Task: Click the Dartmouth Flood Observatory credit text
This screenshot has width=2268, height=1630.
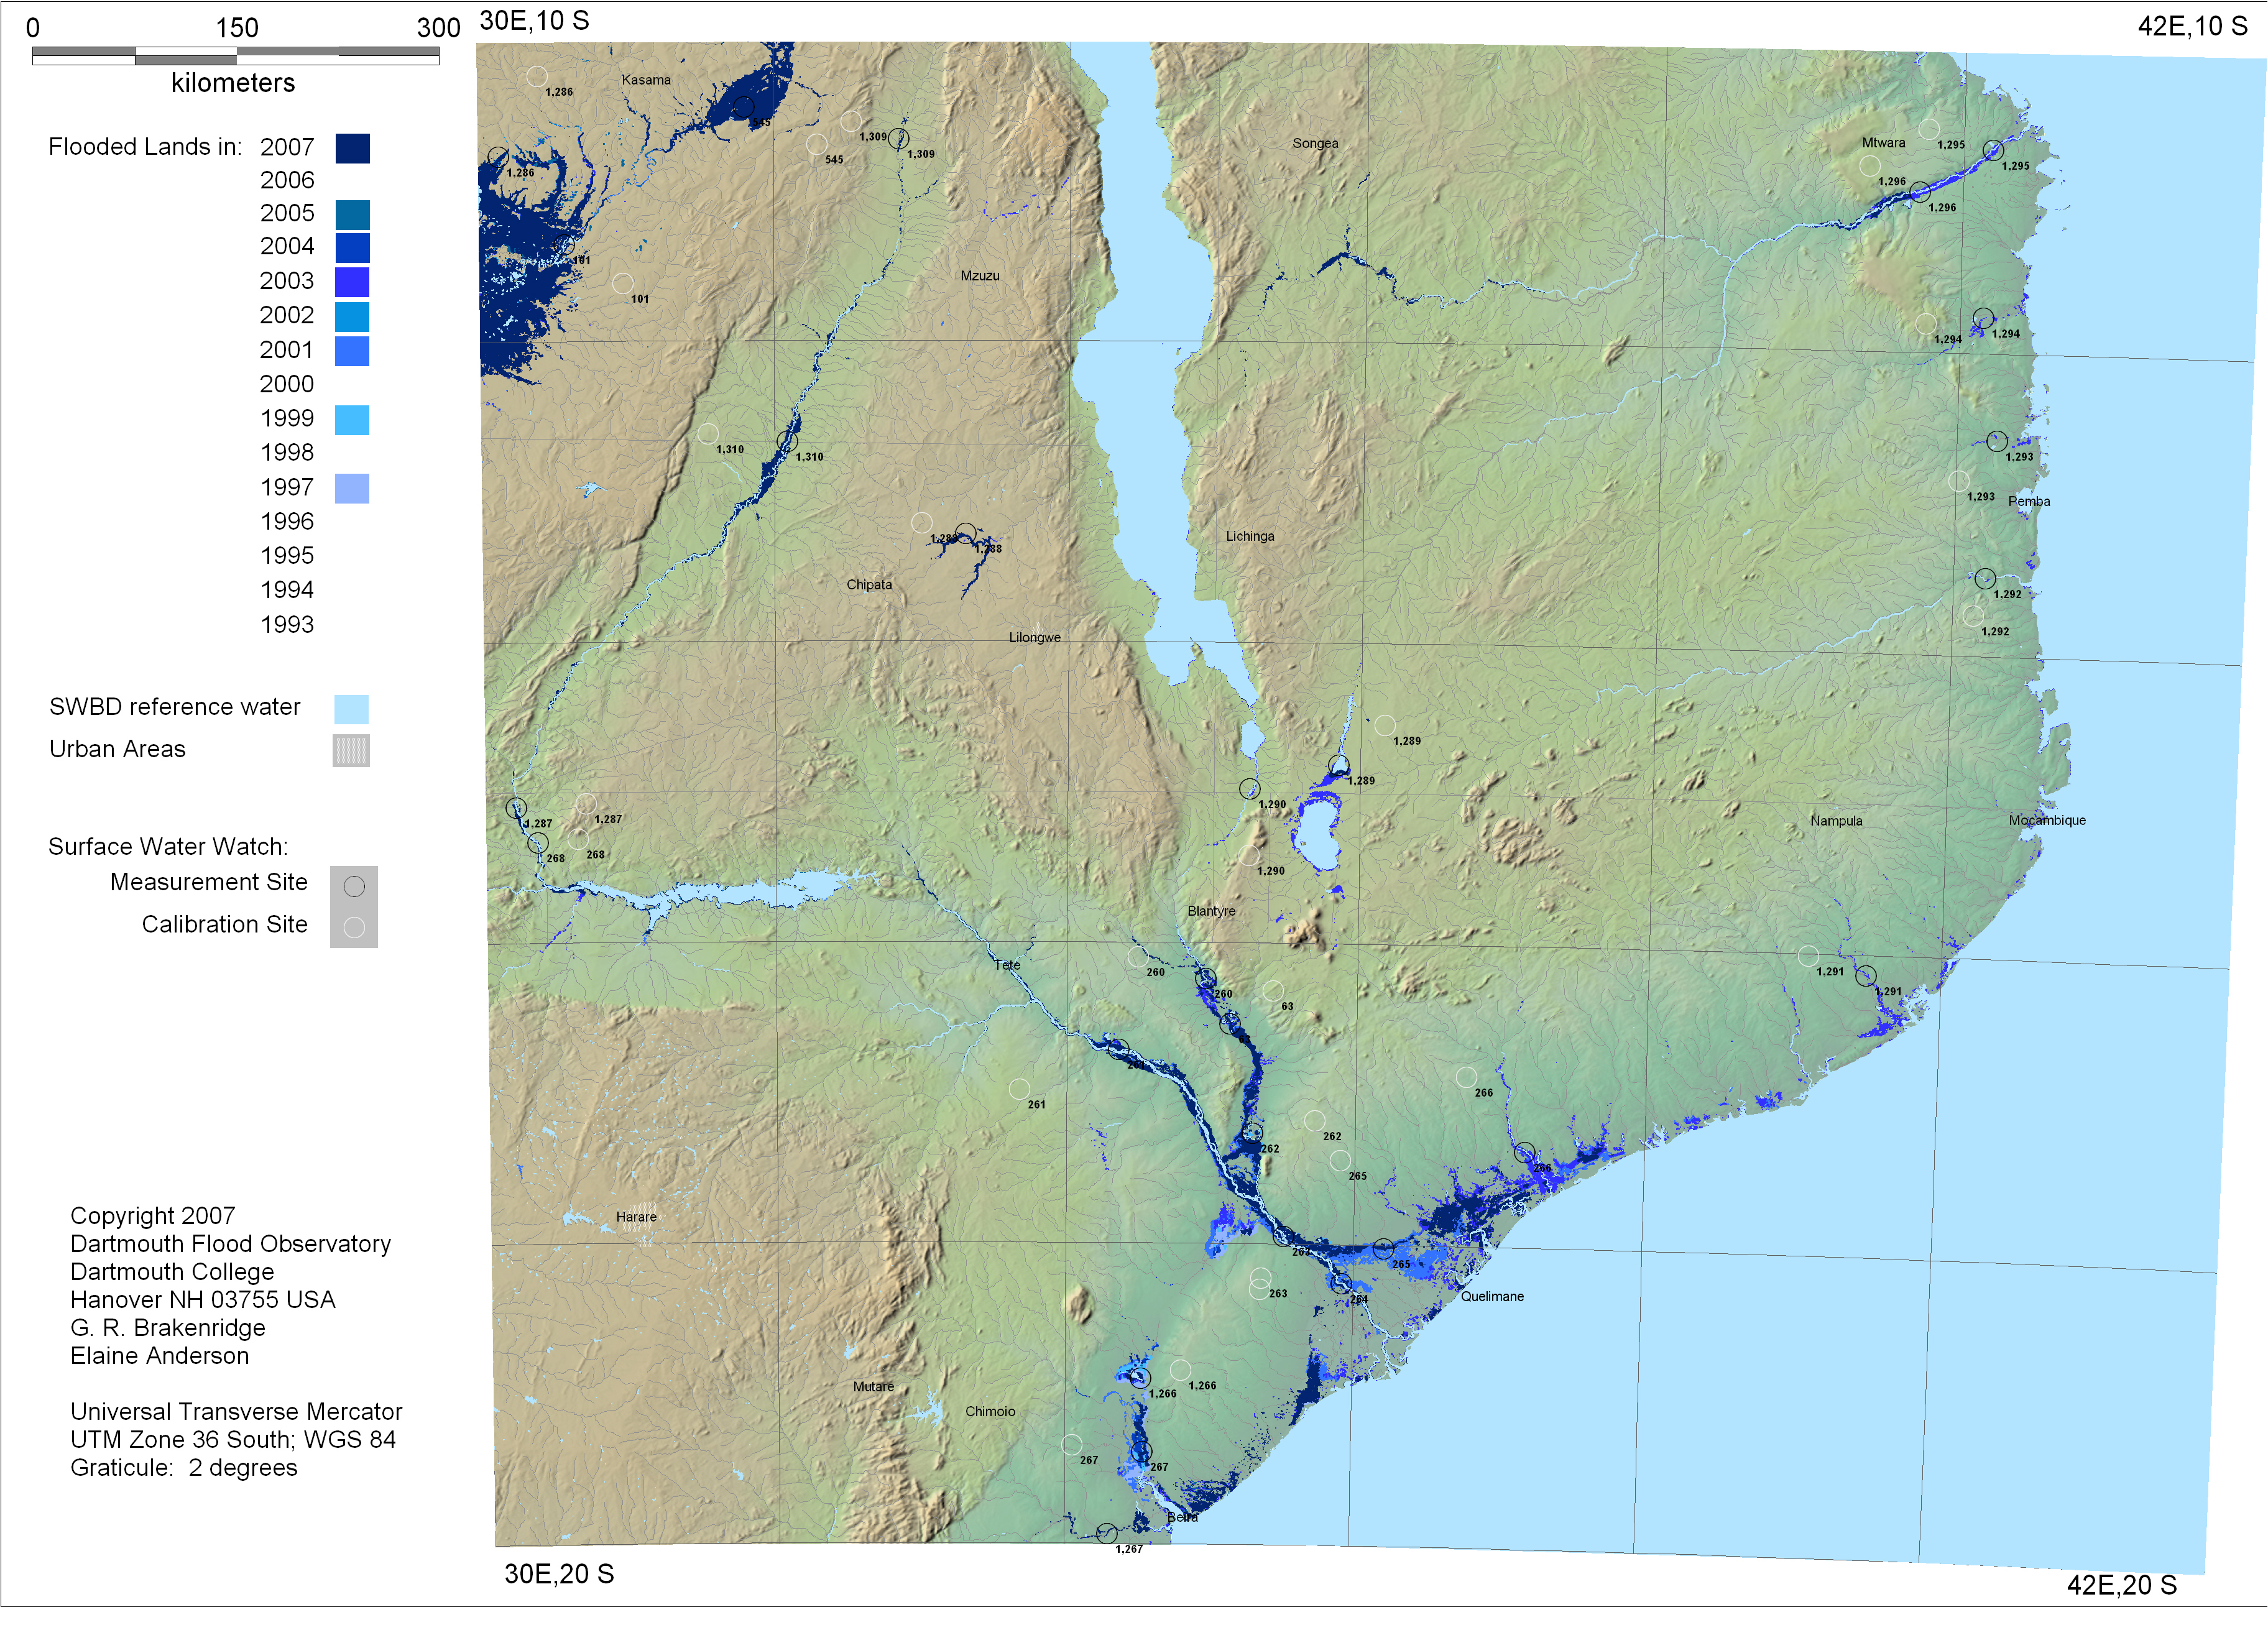Action: [230, 1244]
